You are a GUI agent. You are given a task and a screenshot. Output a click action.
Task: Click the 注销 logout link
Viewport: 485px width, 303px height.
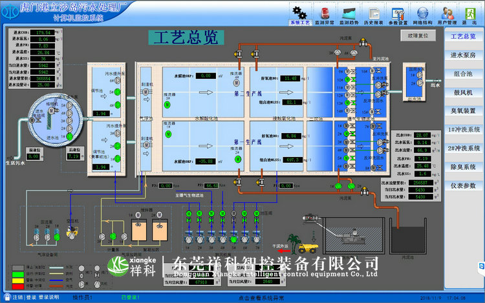click(14, 298)
